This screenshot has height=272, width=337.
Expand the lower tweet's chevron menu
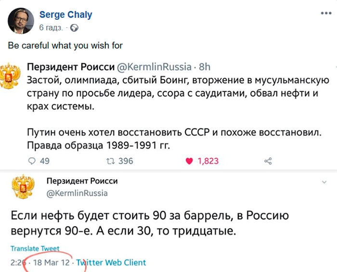tap(324, 182)
